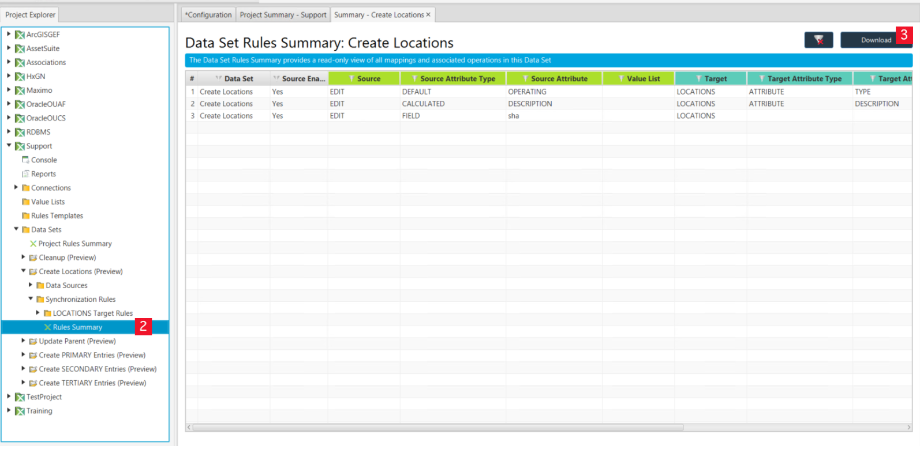This screenshot has width=920, height=450.
Task: Select the Project Explorer tab
Action: 31,15
